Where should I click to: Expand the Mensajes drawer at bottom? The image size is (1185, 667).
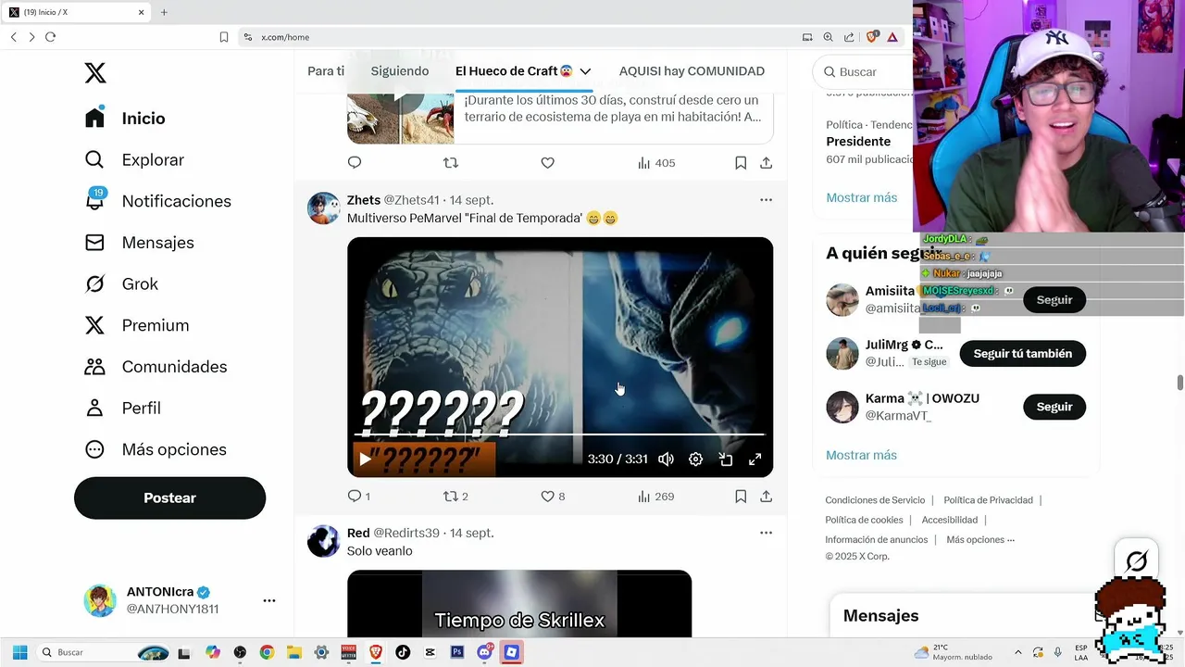[x=963, y=616]
